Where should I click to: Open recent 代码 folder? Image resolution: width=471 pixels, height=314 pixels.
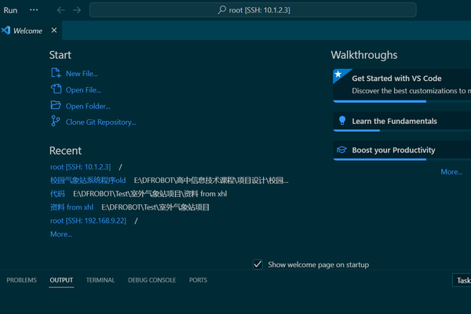(x=57, y=194)
